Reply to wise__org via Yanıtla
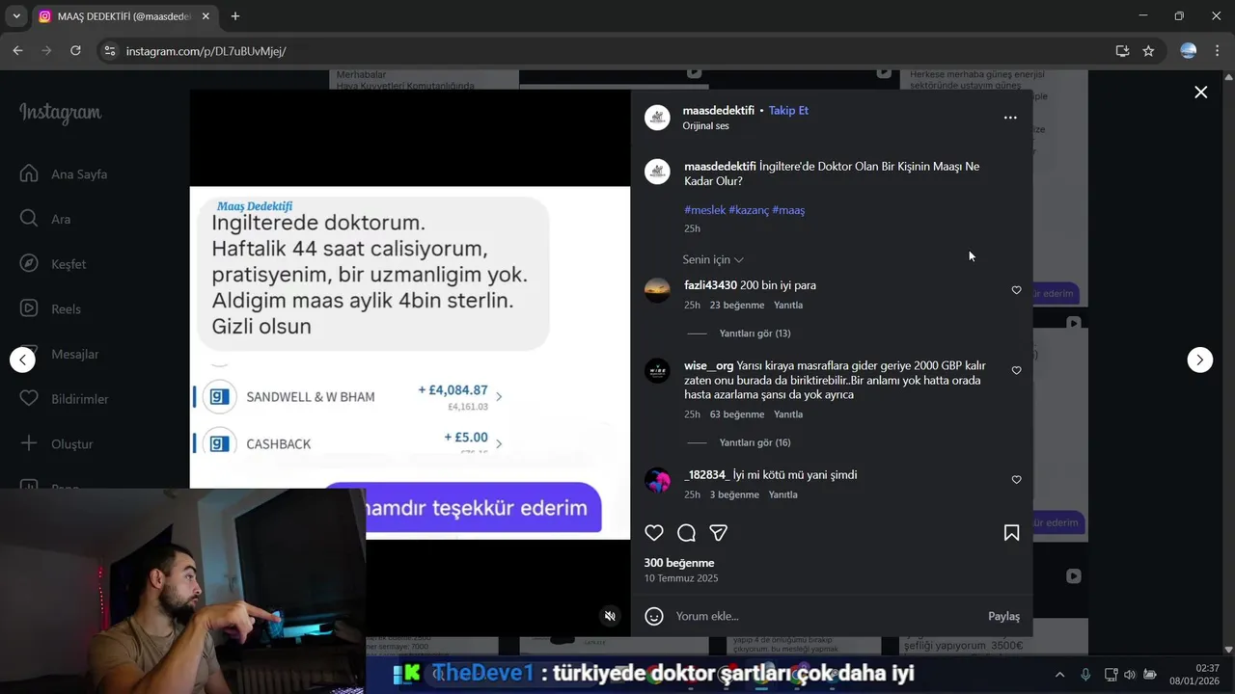Screen dimensions: 1235x694 coord(788,414)
